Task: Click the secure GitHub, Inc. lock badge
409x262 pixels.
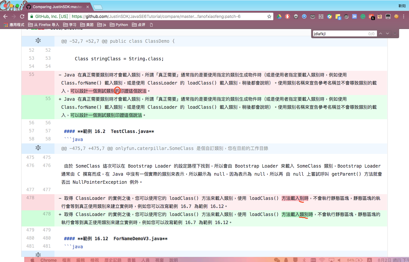Action: [x=49, y=16]
